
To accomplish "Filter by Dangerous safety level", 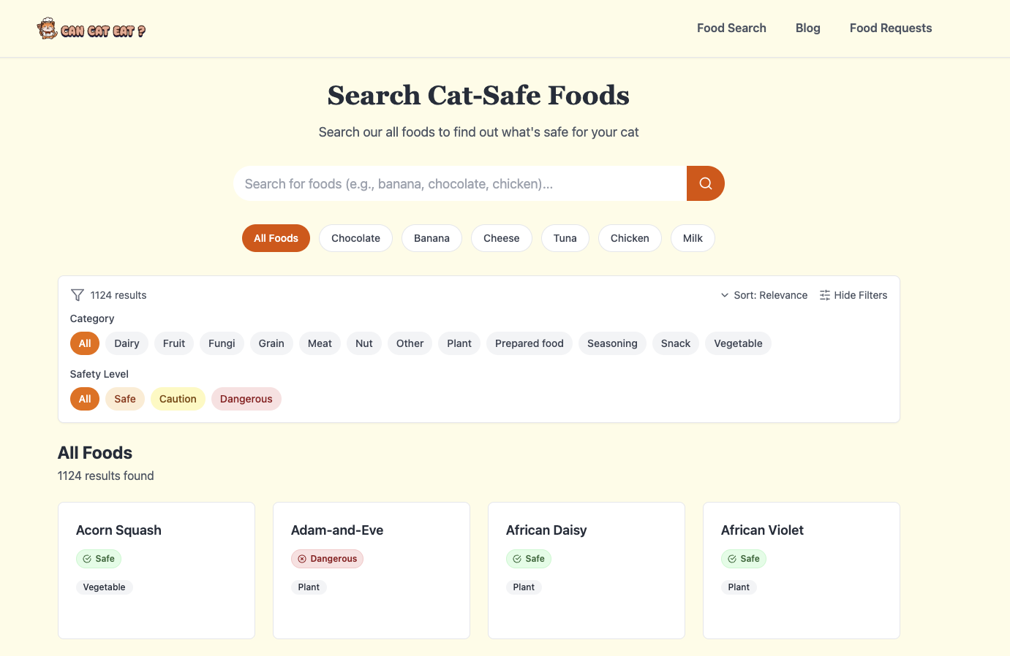I will click(246, 399).
